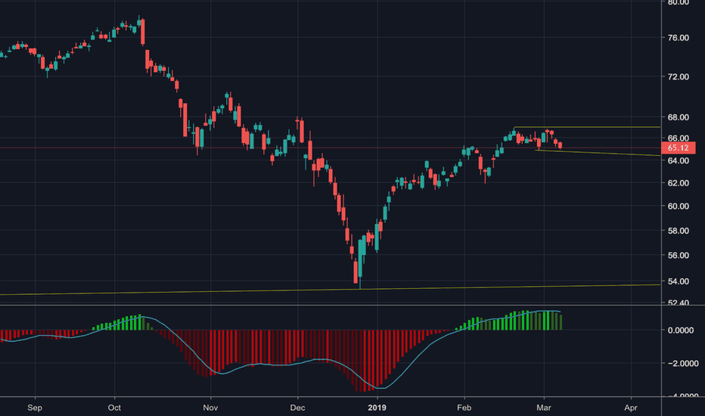Click the 60.00 price axis label
Screen dimensions: 705x416
tap(679, 206)
